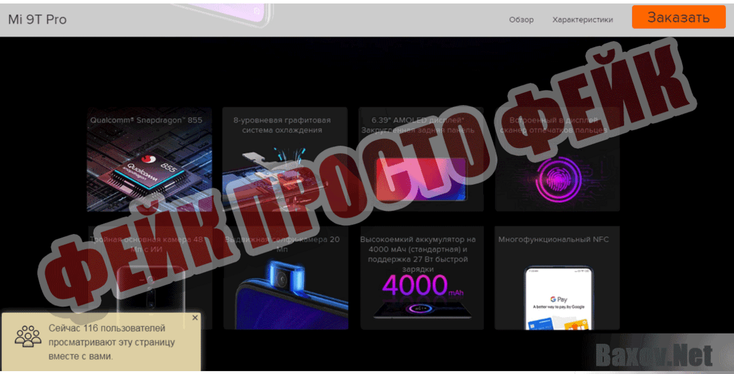Image resolution: width=734 pixels, height=374 pixels.
Task: Switch to the Характеристики section
Action: (x=582, y=19)
